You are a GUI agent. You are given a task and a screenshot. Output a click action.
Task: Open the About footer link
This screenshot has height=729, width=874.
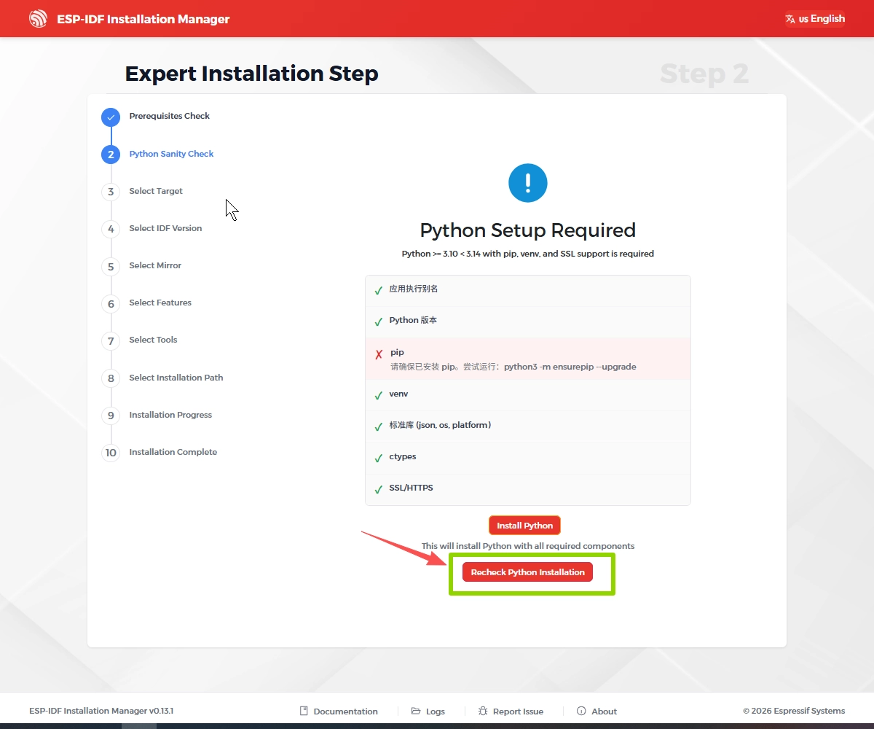[597, 712]
